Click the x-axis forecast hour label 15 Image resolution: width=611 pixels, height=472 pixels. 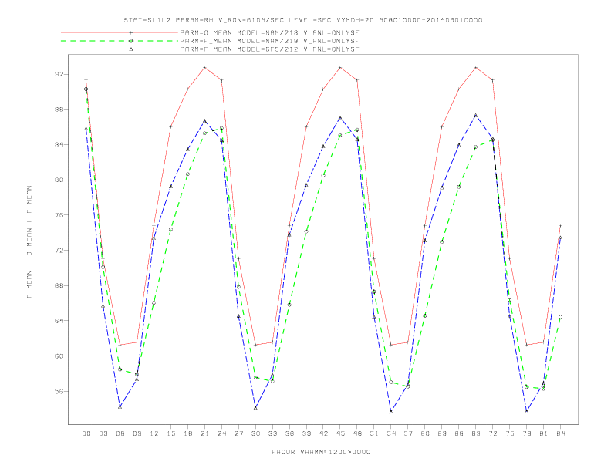(x=170, y=433)
